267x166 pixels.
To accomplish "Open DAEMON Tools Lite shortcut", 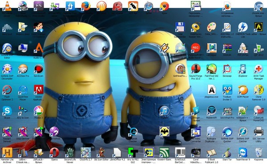I will tap(243, 27).
